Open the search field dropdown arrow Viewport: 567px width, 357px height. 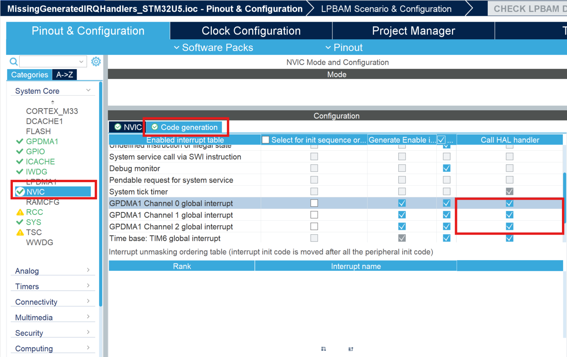(81, 61)
